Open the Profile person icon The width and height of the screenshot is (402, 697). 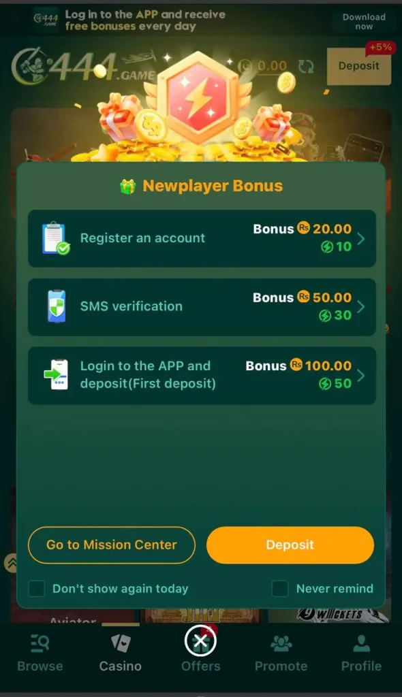click(361, 644)
